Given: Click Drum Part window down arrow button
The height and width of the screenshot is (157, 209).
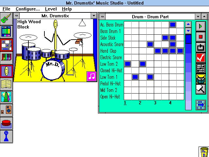Looking at the screenshot, I should click(198, 17).
